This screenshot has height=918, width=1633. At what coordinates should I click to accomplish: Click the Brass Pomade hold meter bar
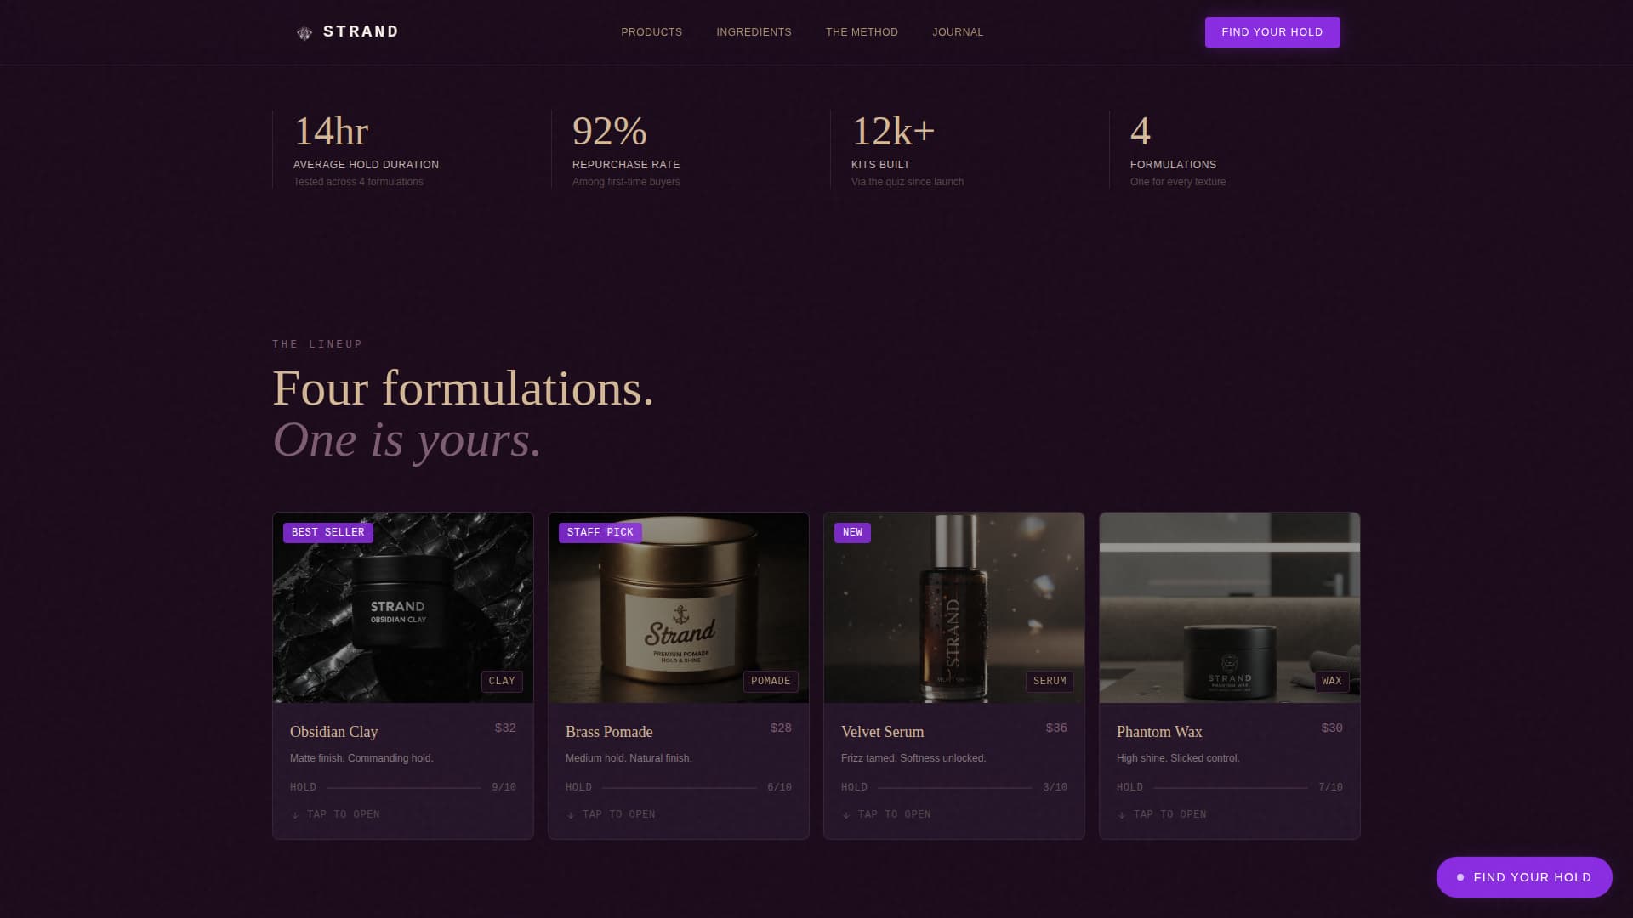click(680, 788)
